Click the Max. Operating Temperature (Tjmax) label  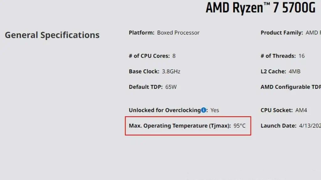[180, 126]
